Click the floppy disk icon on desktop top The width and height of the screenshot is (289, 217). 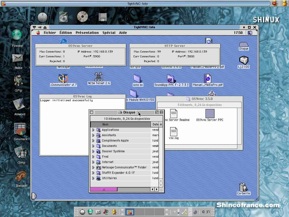[103, 17]
